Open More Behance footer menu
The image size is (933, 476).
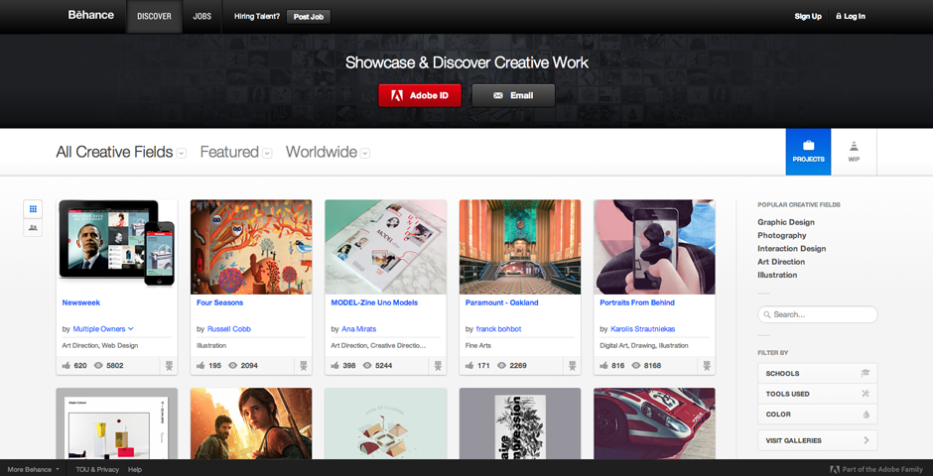tap(33, 469)
